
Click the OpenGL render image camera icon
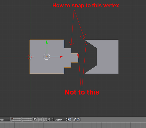coord(75,120)
